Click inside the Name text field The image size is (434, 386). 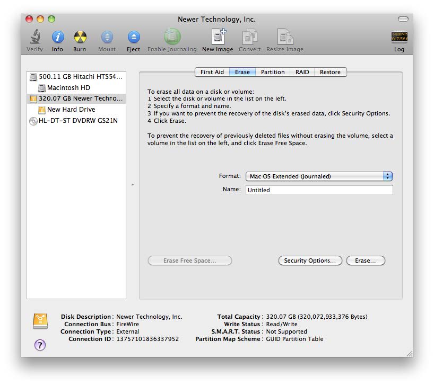[x=319, y=190]
